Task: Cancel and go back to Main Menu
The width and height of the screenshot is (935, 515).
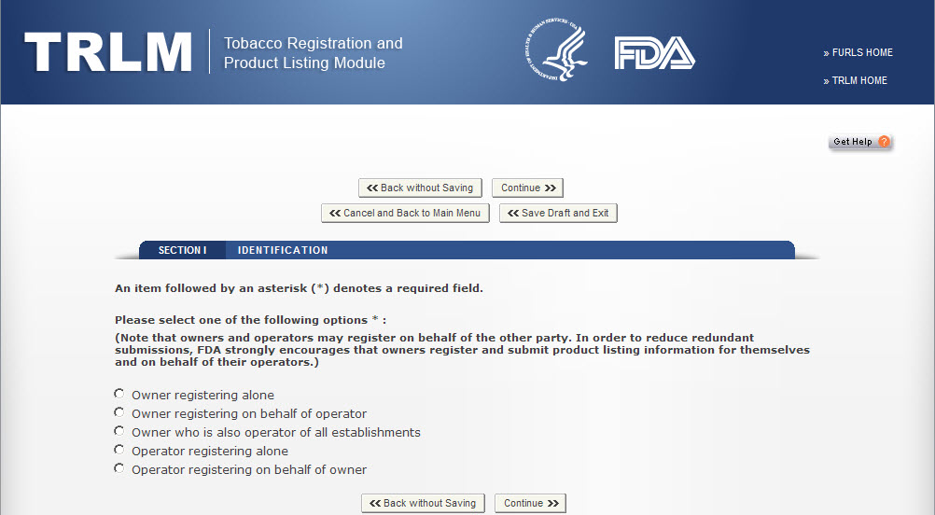Action: (x=405, y=213)
